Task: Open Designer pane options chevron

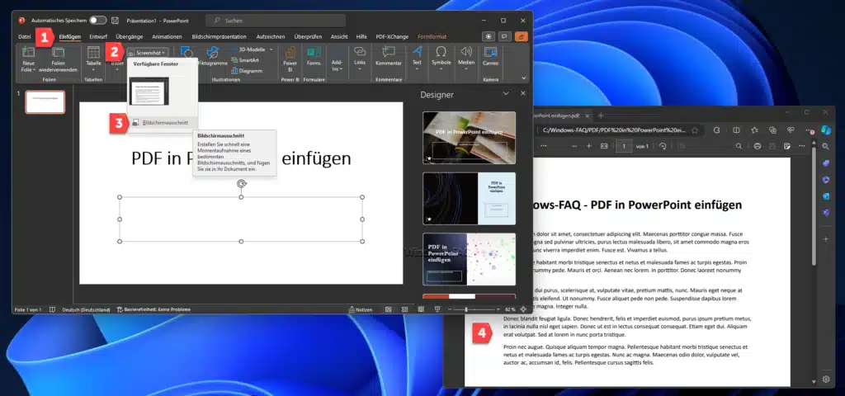Action: click(506, 93)
